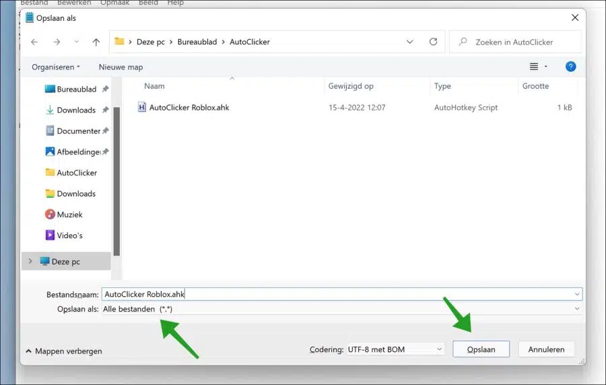Click the Annuleren button

[546, 349]
